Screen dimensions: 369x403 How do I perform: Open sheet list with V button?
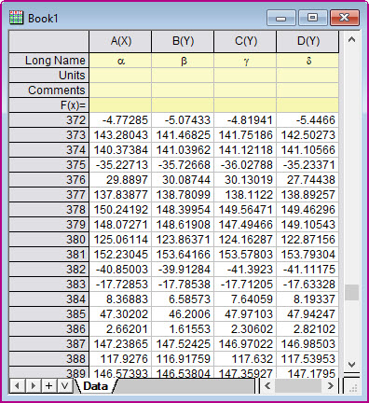[x=64, y=386]
